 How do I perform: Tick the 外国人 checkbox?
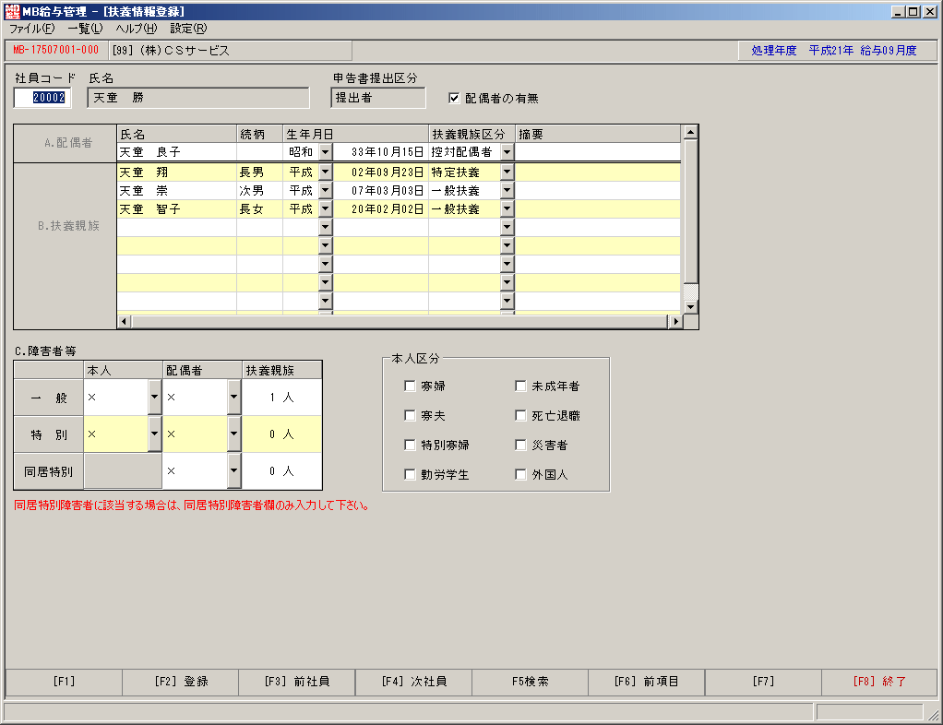(520, 474)
